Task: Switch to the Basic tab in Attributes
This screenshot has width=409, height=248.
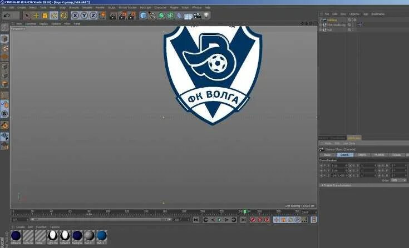Action: pyautogui.click(x=327, y=155)
